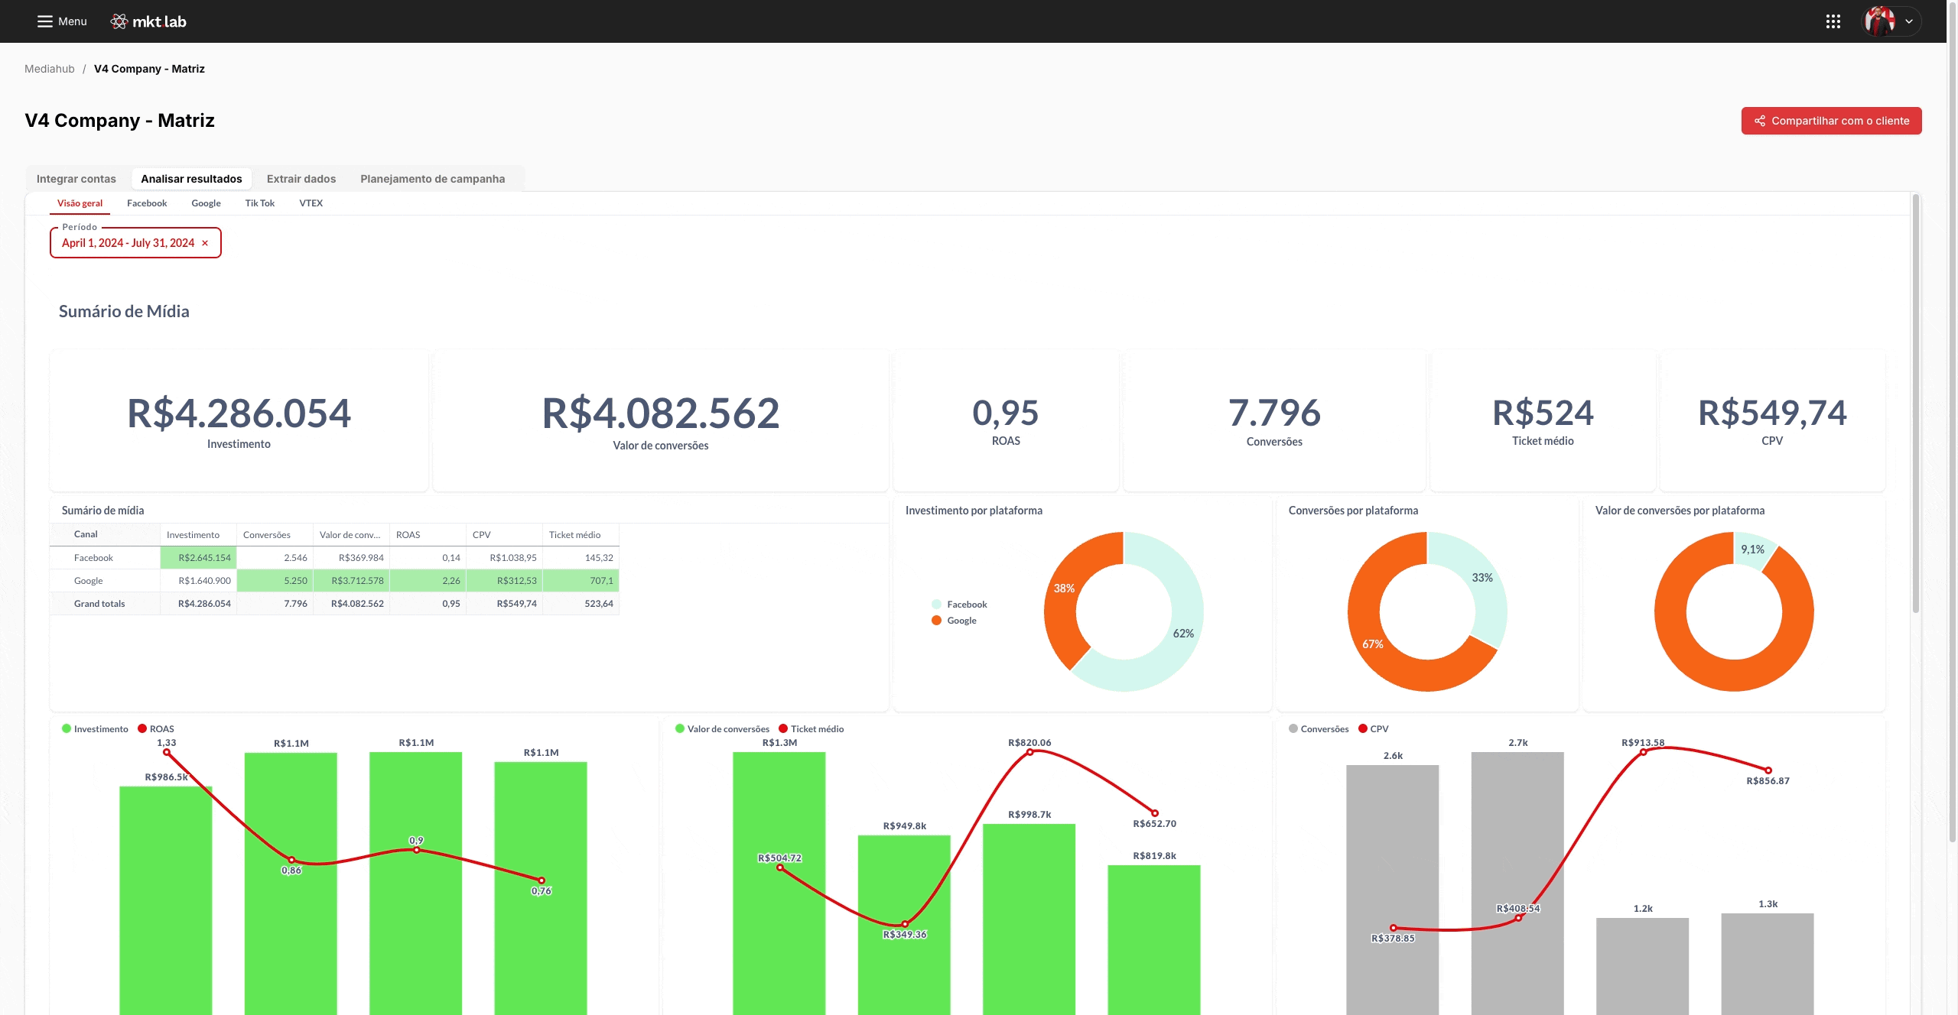1958x1015 pixels.
Task: Click the R$986.5k investment bar
Action: pyautogui.click(x=166, y=902)
